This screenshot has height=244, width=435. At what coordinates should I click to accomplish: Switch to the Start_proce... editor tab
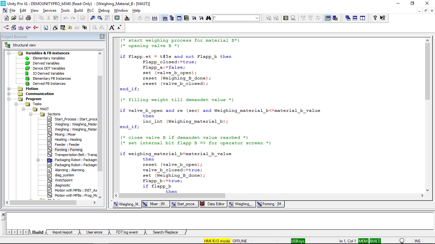(x=184, y=204)
